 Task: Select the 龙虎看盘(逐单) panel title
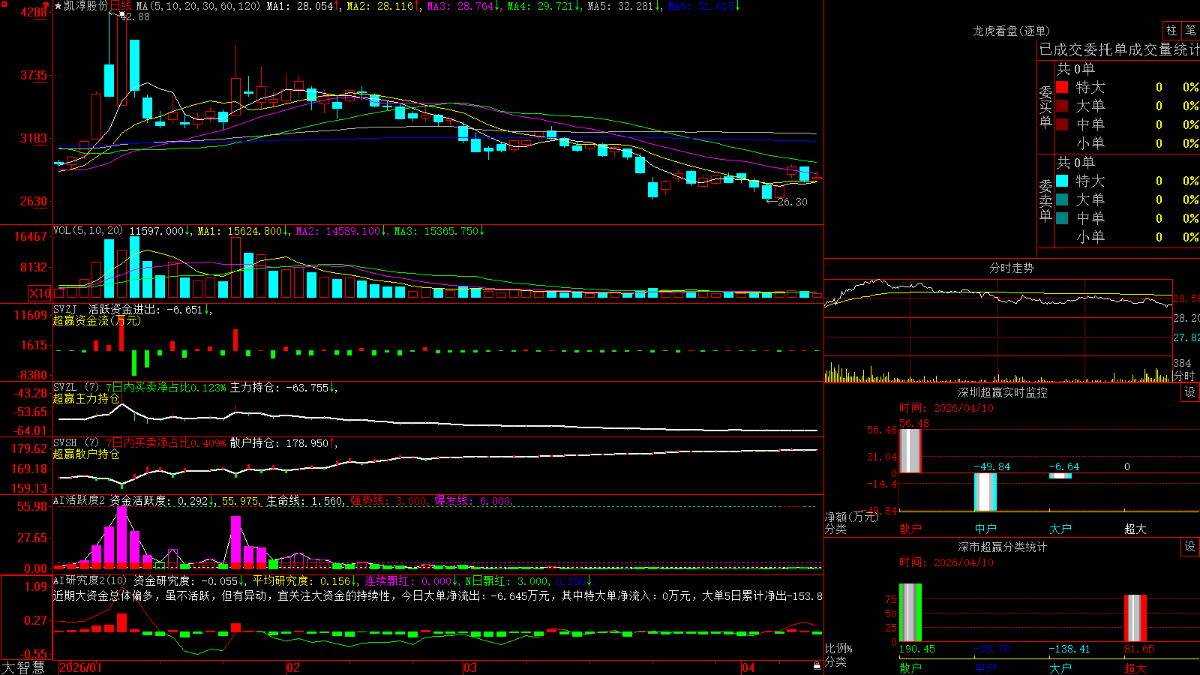[x=1012, y=31]
